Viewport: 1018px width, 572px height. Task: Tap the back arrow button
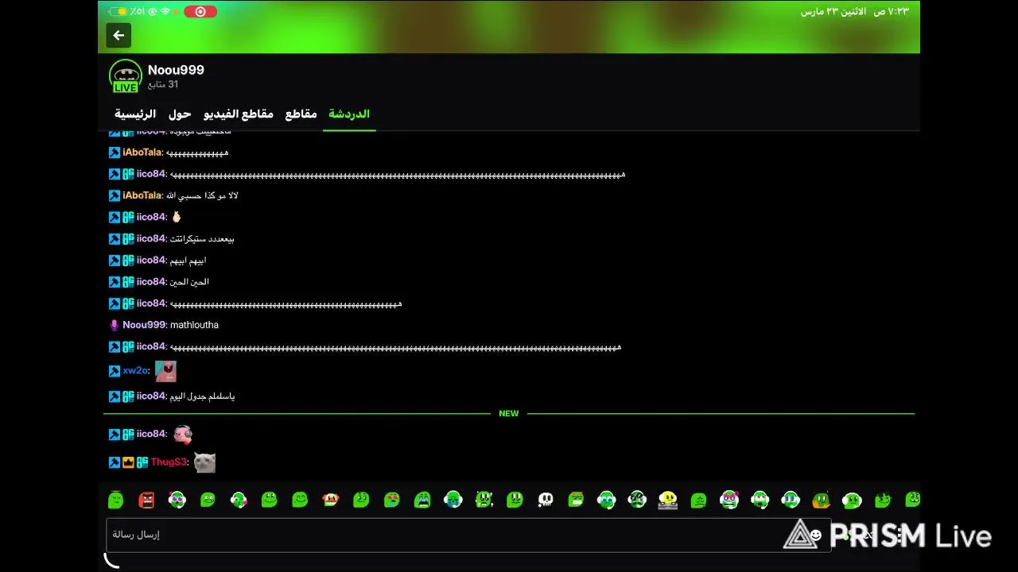(119, 35)
